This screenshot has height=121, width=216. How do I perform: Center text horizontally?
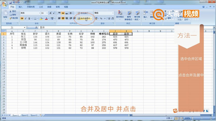click(63, 18)
